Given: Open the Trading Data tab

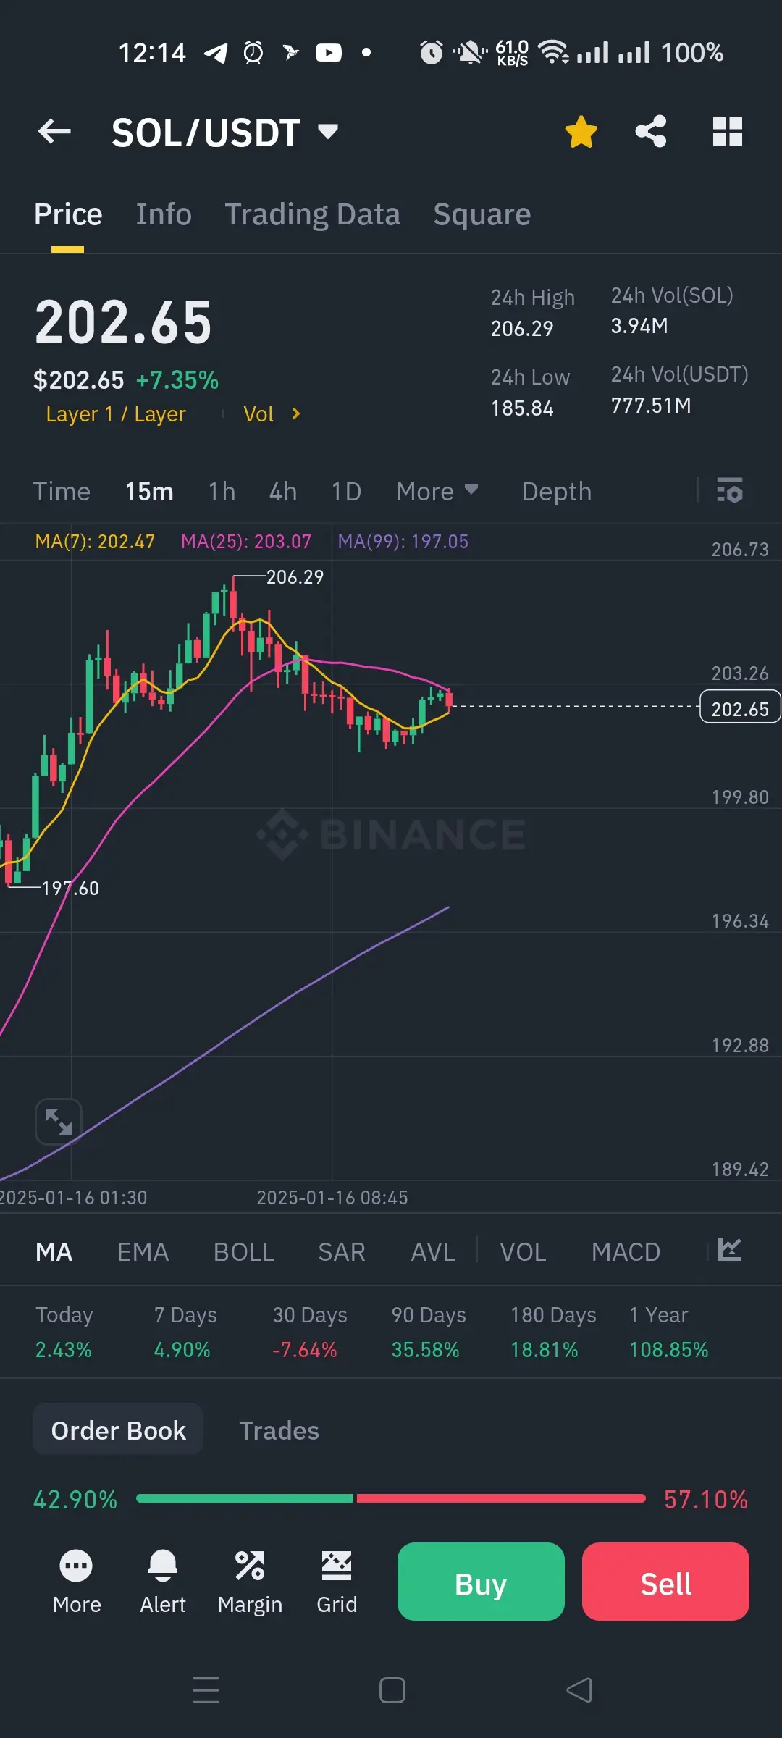Looking at the screenshot, I should point(312,214).
